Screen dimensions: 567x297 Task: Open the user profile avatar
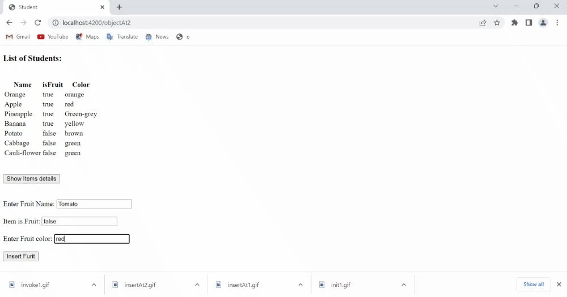pyautogui.click(x=543, y=23)
